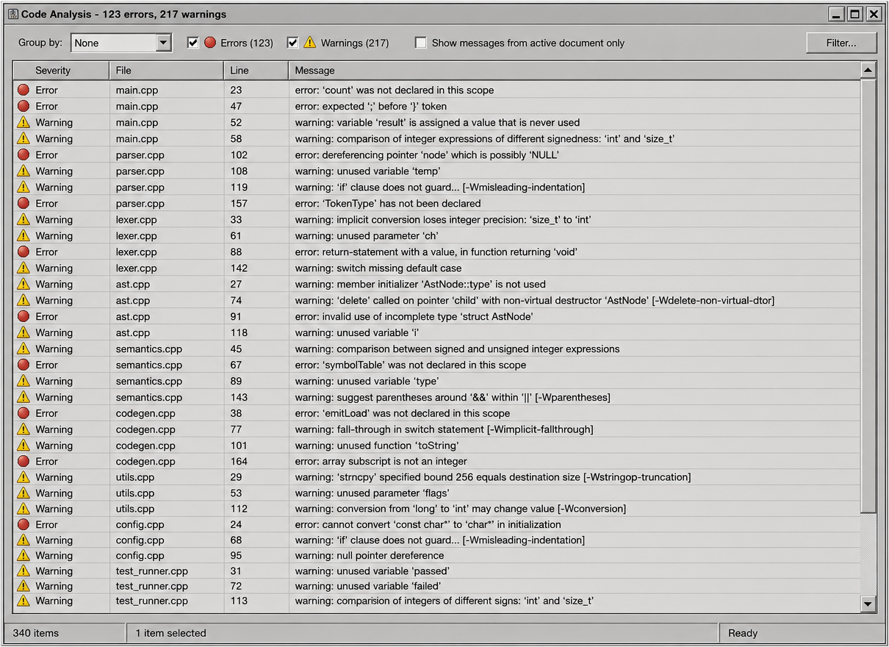
Task: Open the Group by dropdown
Action: click(x=121, y=43)
